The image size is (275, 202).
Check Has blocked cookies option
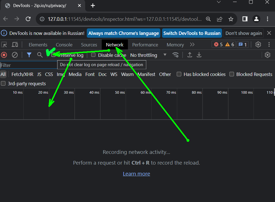(179, 74)
